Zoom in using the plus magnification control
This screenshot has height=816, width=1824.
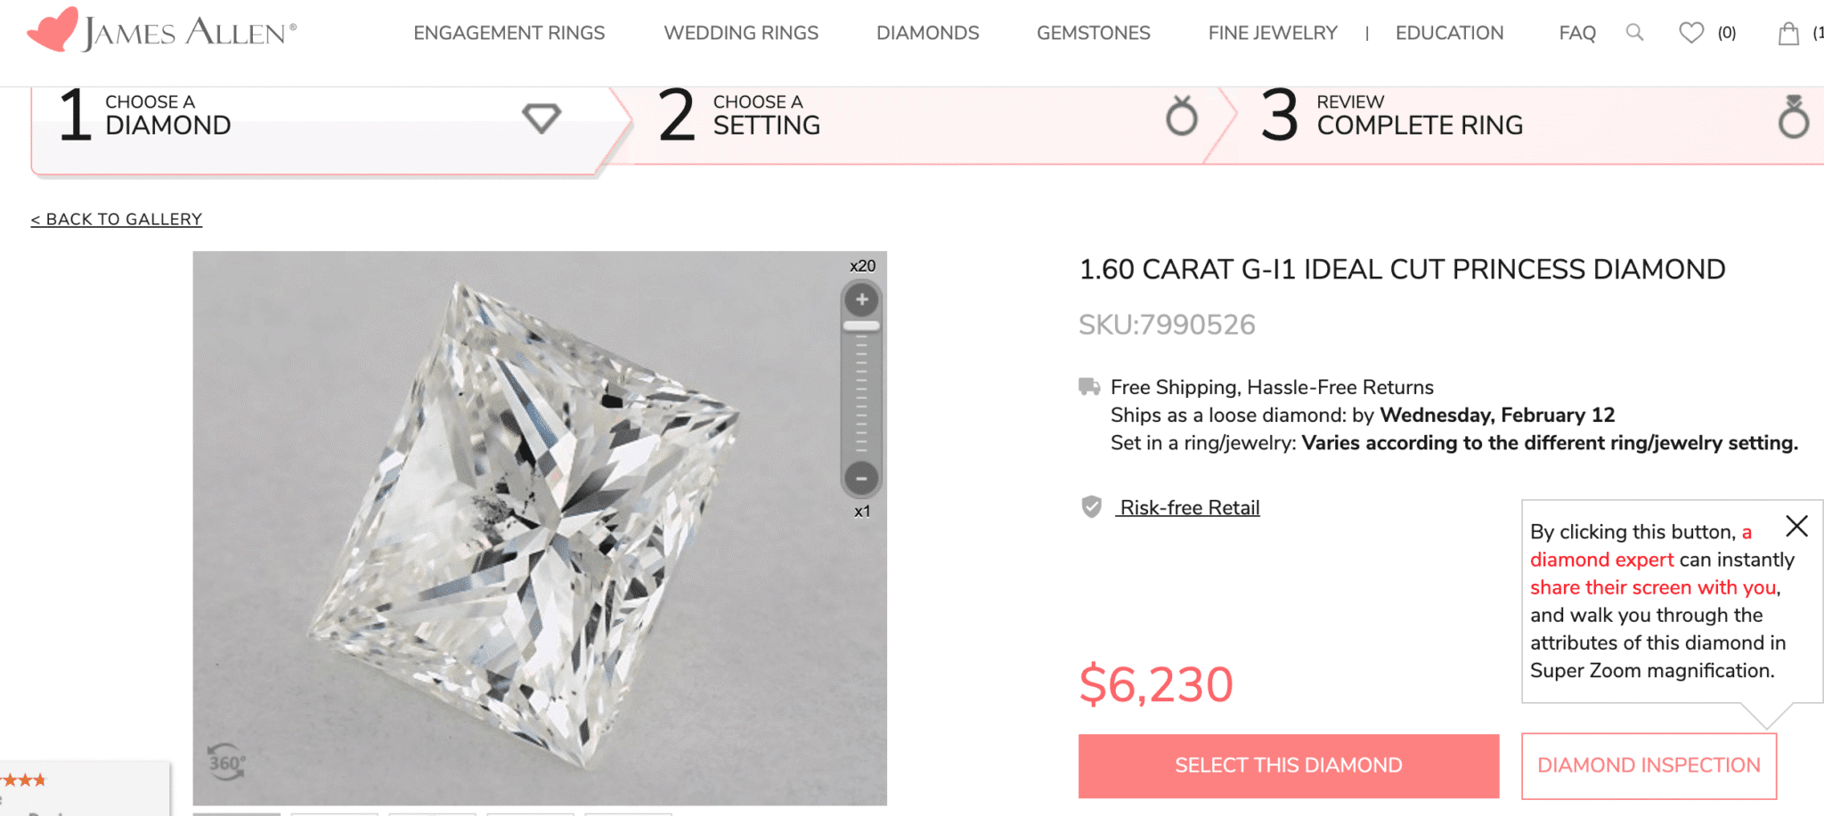coord(859,299)
